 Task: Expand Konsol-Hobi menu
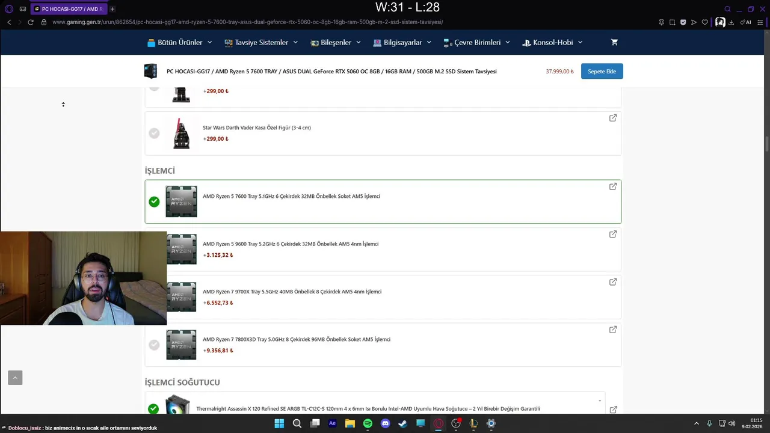tap(552, 42)
